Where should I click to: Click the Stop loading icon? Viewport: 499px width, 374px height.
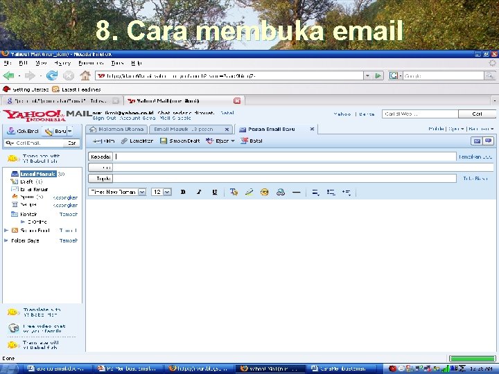[x=69, y=75]
